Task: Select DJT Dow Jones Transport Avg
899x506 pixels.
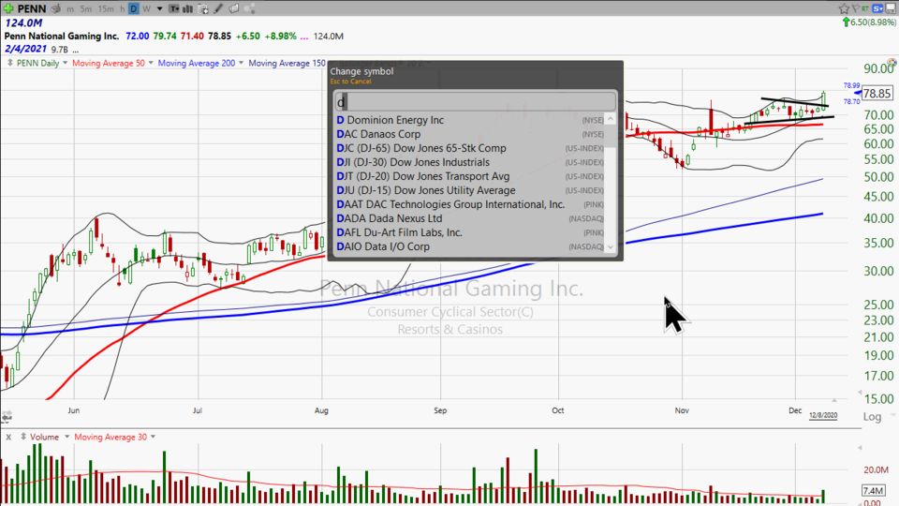Action: click(470, 176)
